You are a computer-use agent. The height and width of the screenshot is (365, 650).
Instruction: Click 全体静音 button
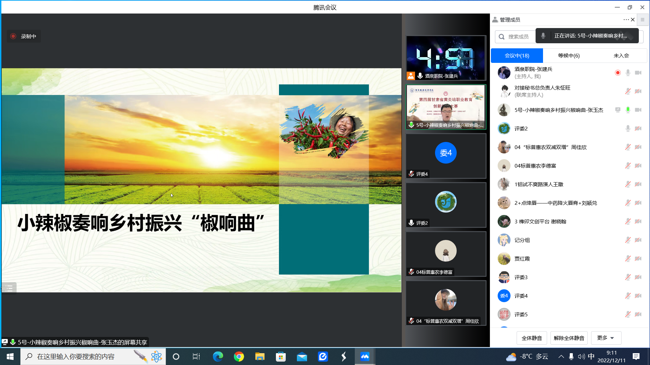point(532,338)
